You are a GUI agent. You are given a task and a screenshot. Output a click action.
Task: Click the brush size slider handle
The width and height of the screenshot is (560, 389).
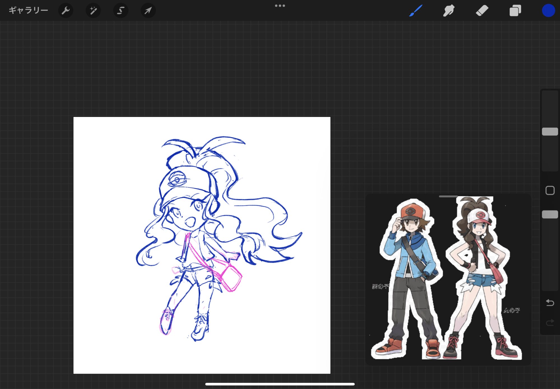[550, 132]
